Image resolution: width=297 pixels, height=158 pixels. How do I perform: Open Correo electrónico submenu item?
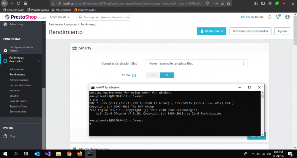tap(21, 85)
